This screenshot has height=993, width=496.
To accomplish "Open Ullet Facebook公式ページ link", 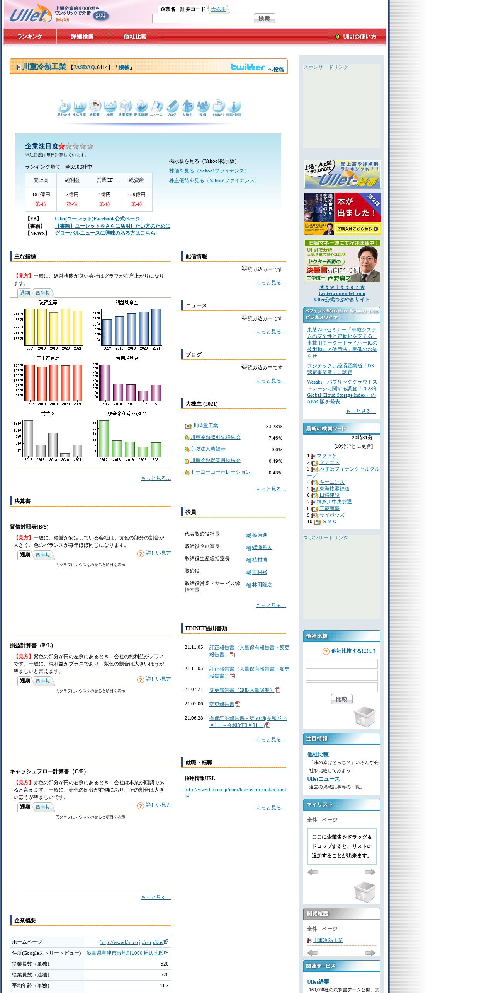I will [x=97, y=219].
